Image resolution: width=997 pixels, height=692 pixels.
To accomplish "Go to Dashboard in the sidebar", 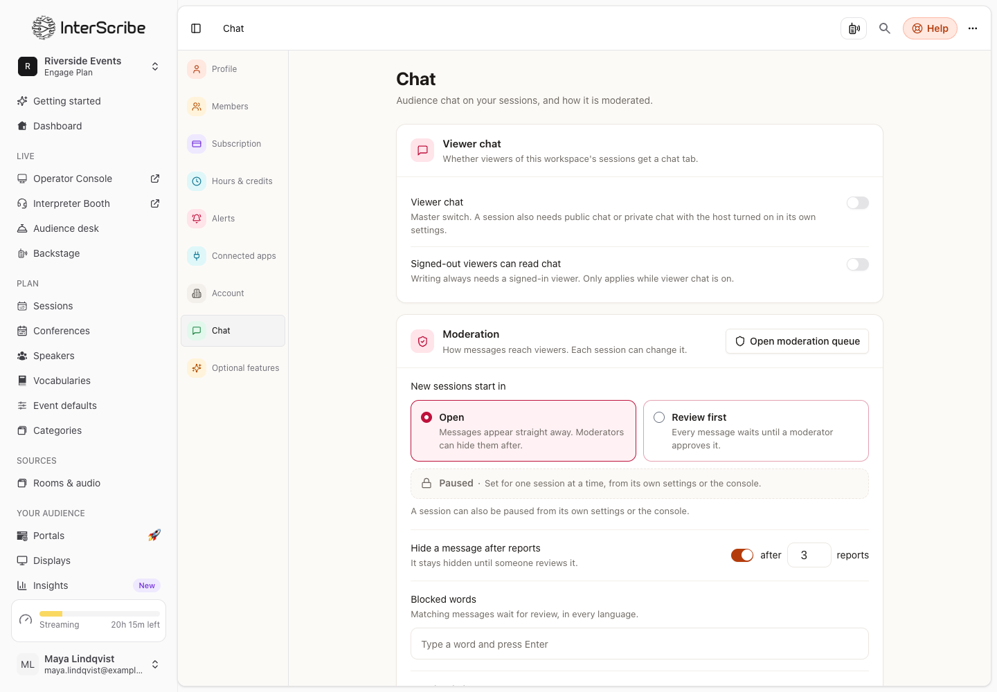I will [x=89, y=126].
